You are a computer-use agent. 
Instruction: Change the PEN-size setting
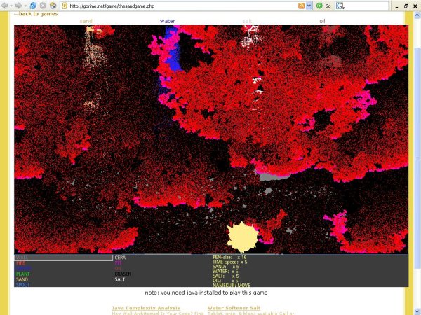click(x=229, y=258)
